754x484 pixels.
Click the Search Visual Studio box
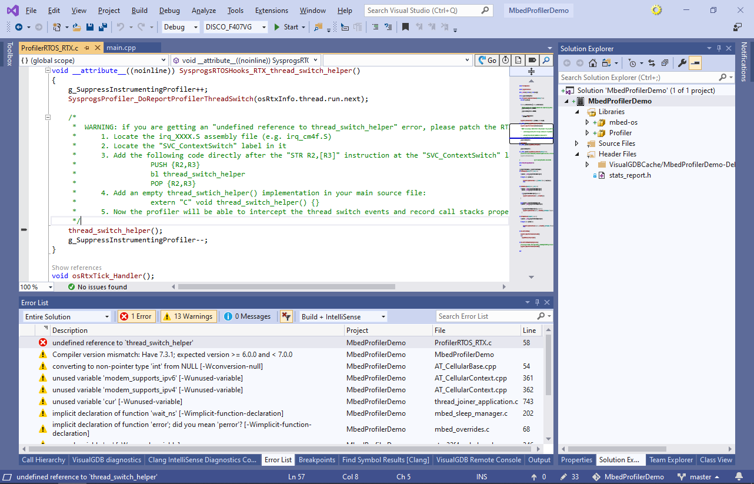tap(428, 11)
